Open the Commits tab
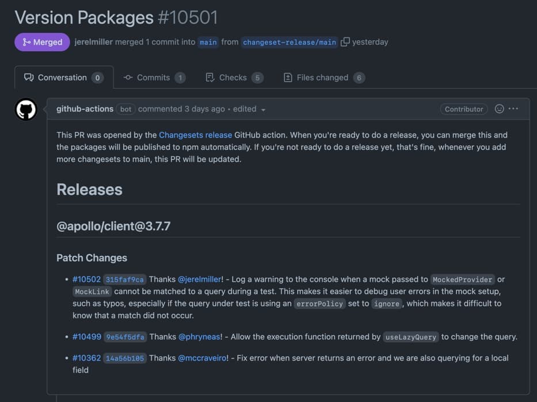The width and height of the screenshot is (537, 402). (154, 78)
